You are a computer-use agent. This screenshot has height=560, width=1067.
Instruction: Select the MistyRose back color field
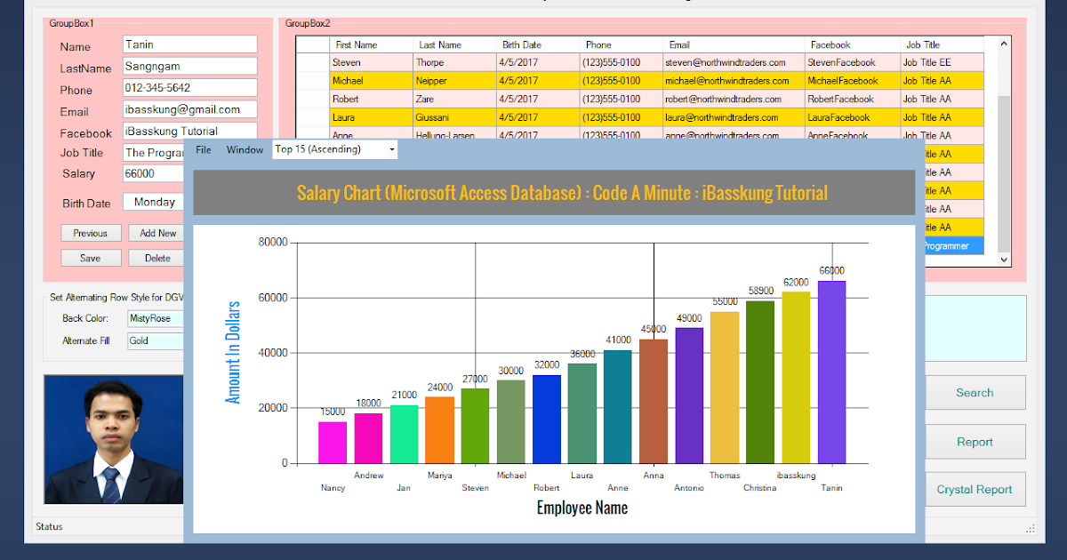click(x=151, y=317)
